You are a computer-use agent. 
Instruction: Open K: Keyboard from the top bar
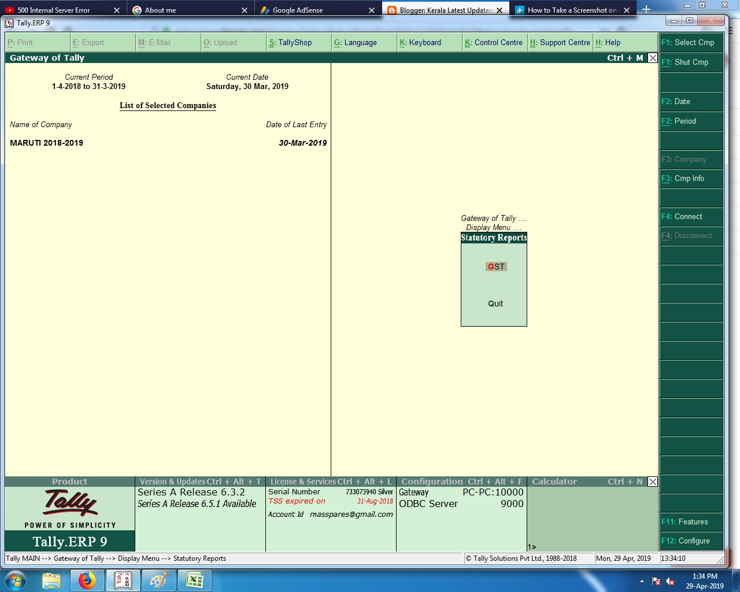coord(430,43)
